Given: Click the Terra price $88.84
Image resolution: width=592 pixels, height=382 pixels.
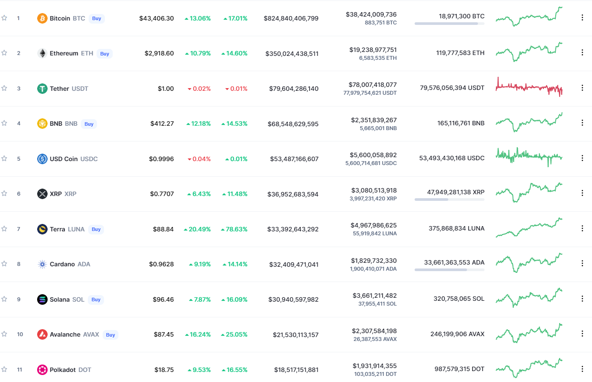Looking at the screenshot, I should [x=163, y=229].
